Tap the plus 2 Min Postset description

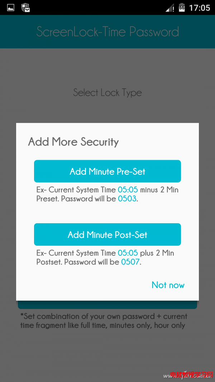[105, 257]
